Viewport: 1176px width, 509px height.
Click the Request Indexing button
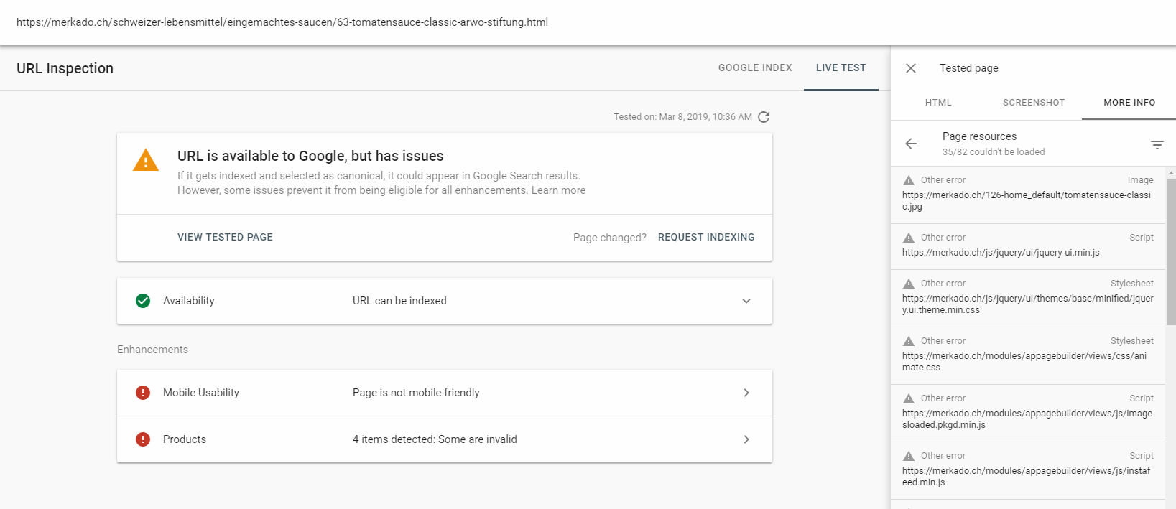click(706, 237)
